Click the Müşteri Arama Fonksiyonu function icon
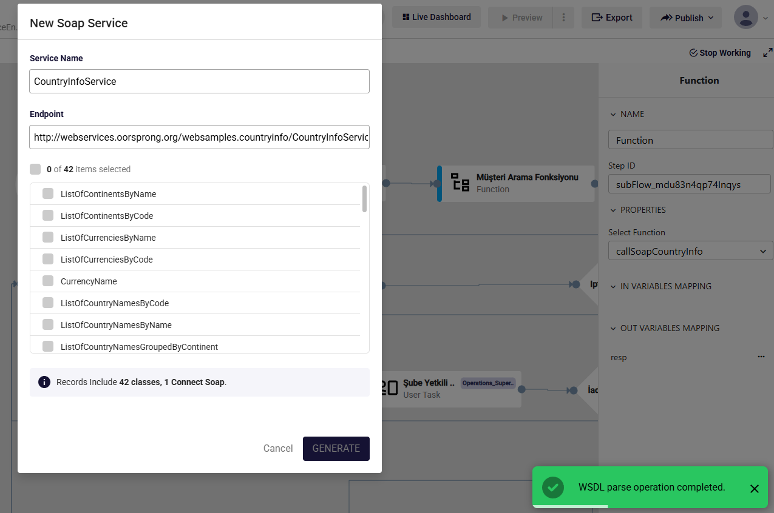 coord(460,183)
